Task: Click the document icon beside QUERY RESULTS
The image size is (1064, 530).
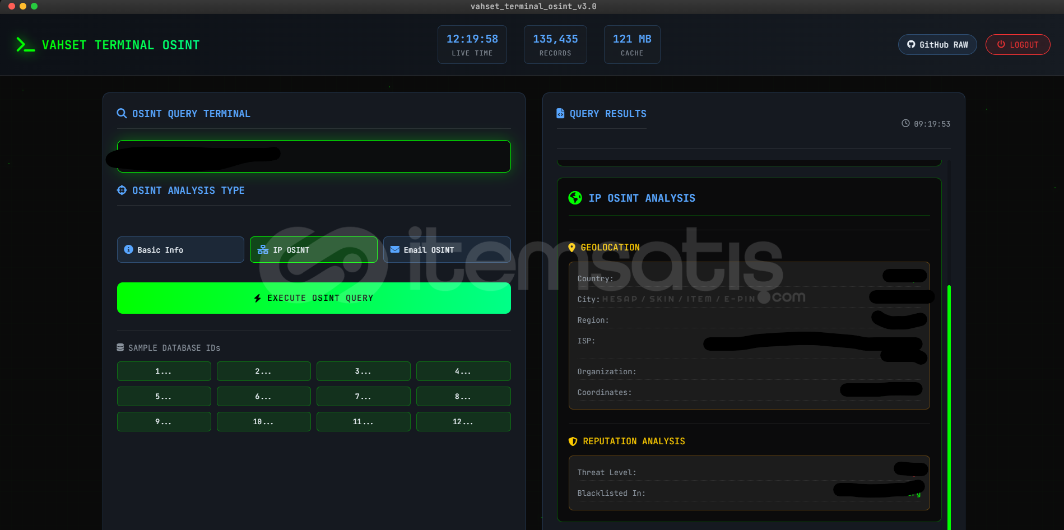Action: coord(560,113)
